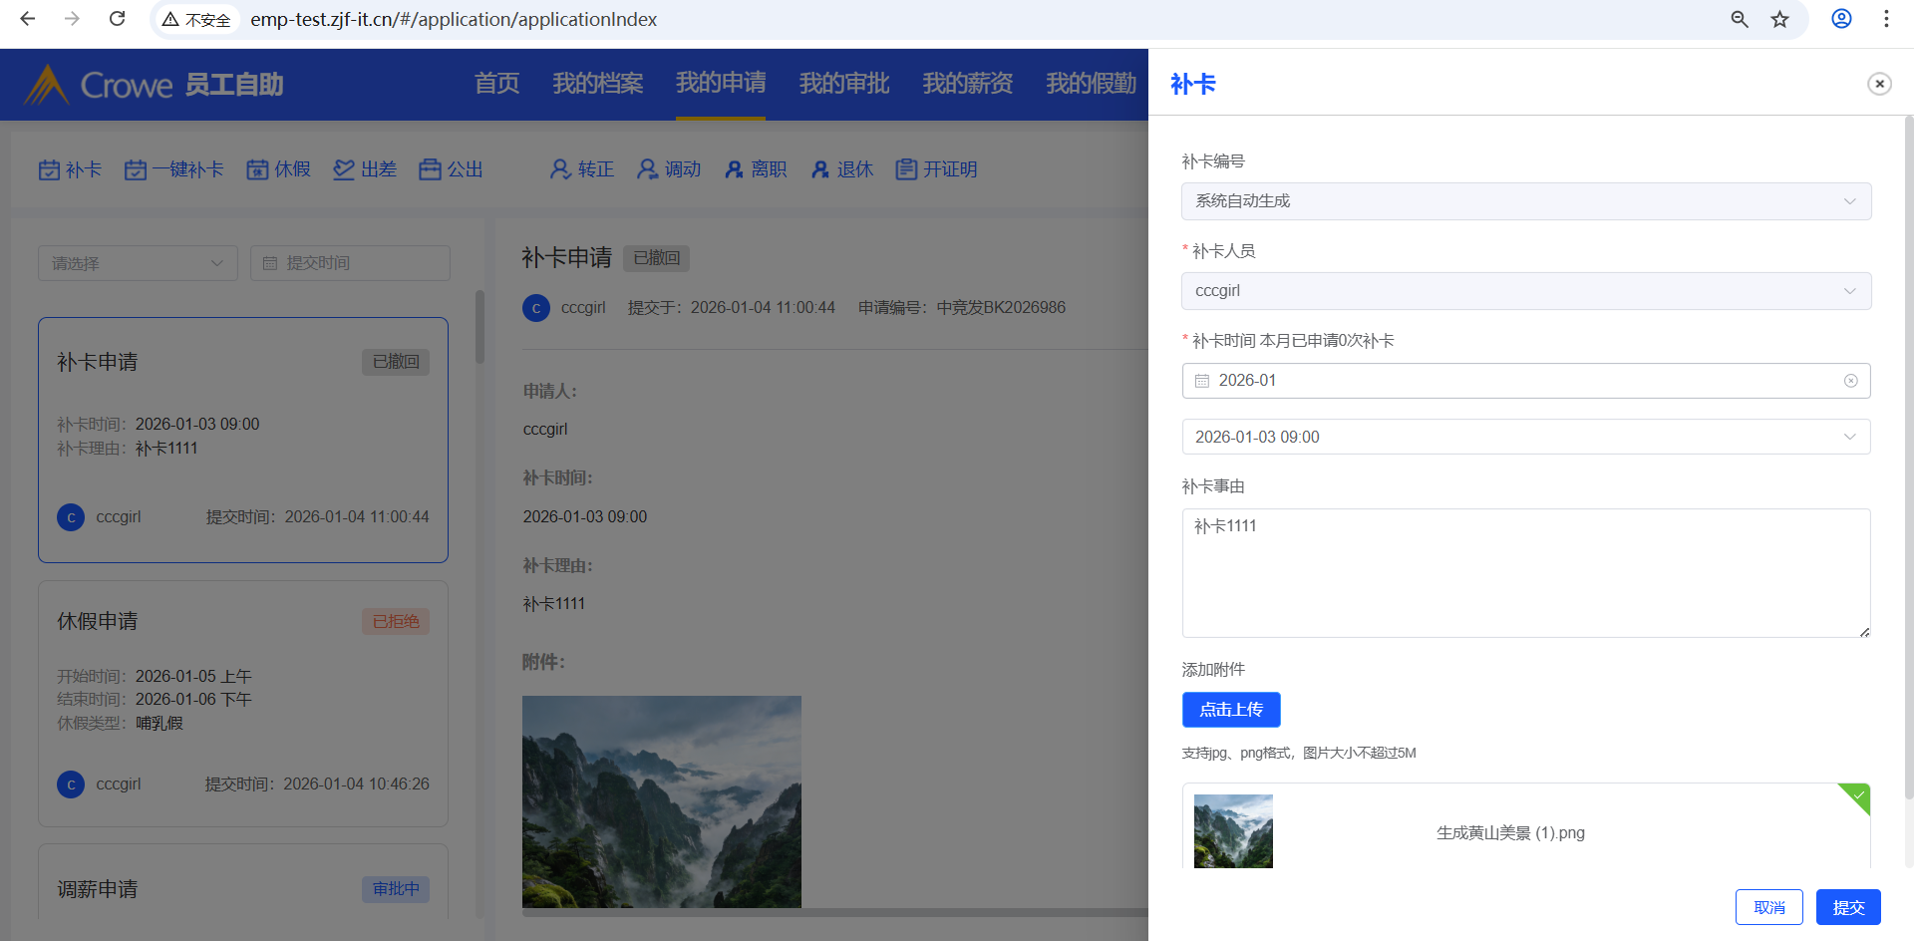This screenshot has width=1914, height=941.
Task: Open the 补卡人员 cccgirl dropdown
Action: pyautogui.click(x=1525, y=291)
